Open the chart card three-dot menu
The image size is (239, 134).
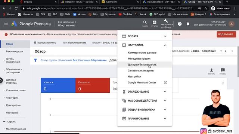point(223,84)
